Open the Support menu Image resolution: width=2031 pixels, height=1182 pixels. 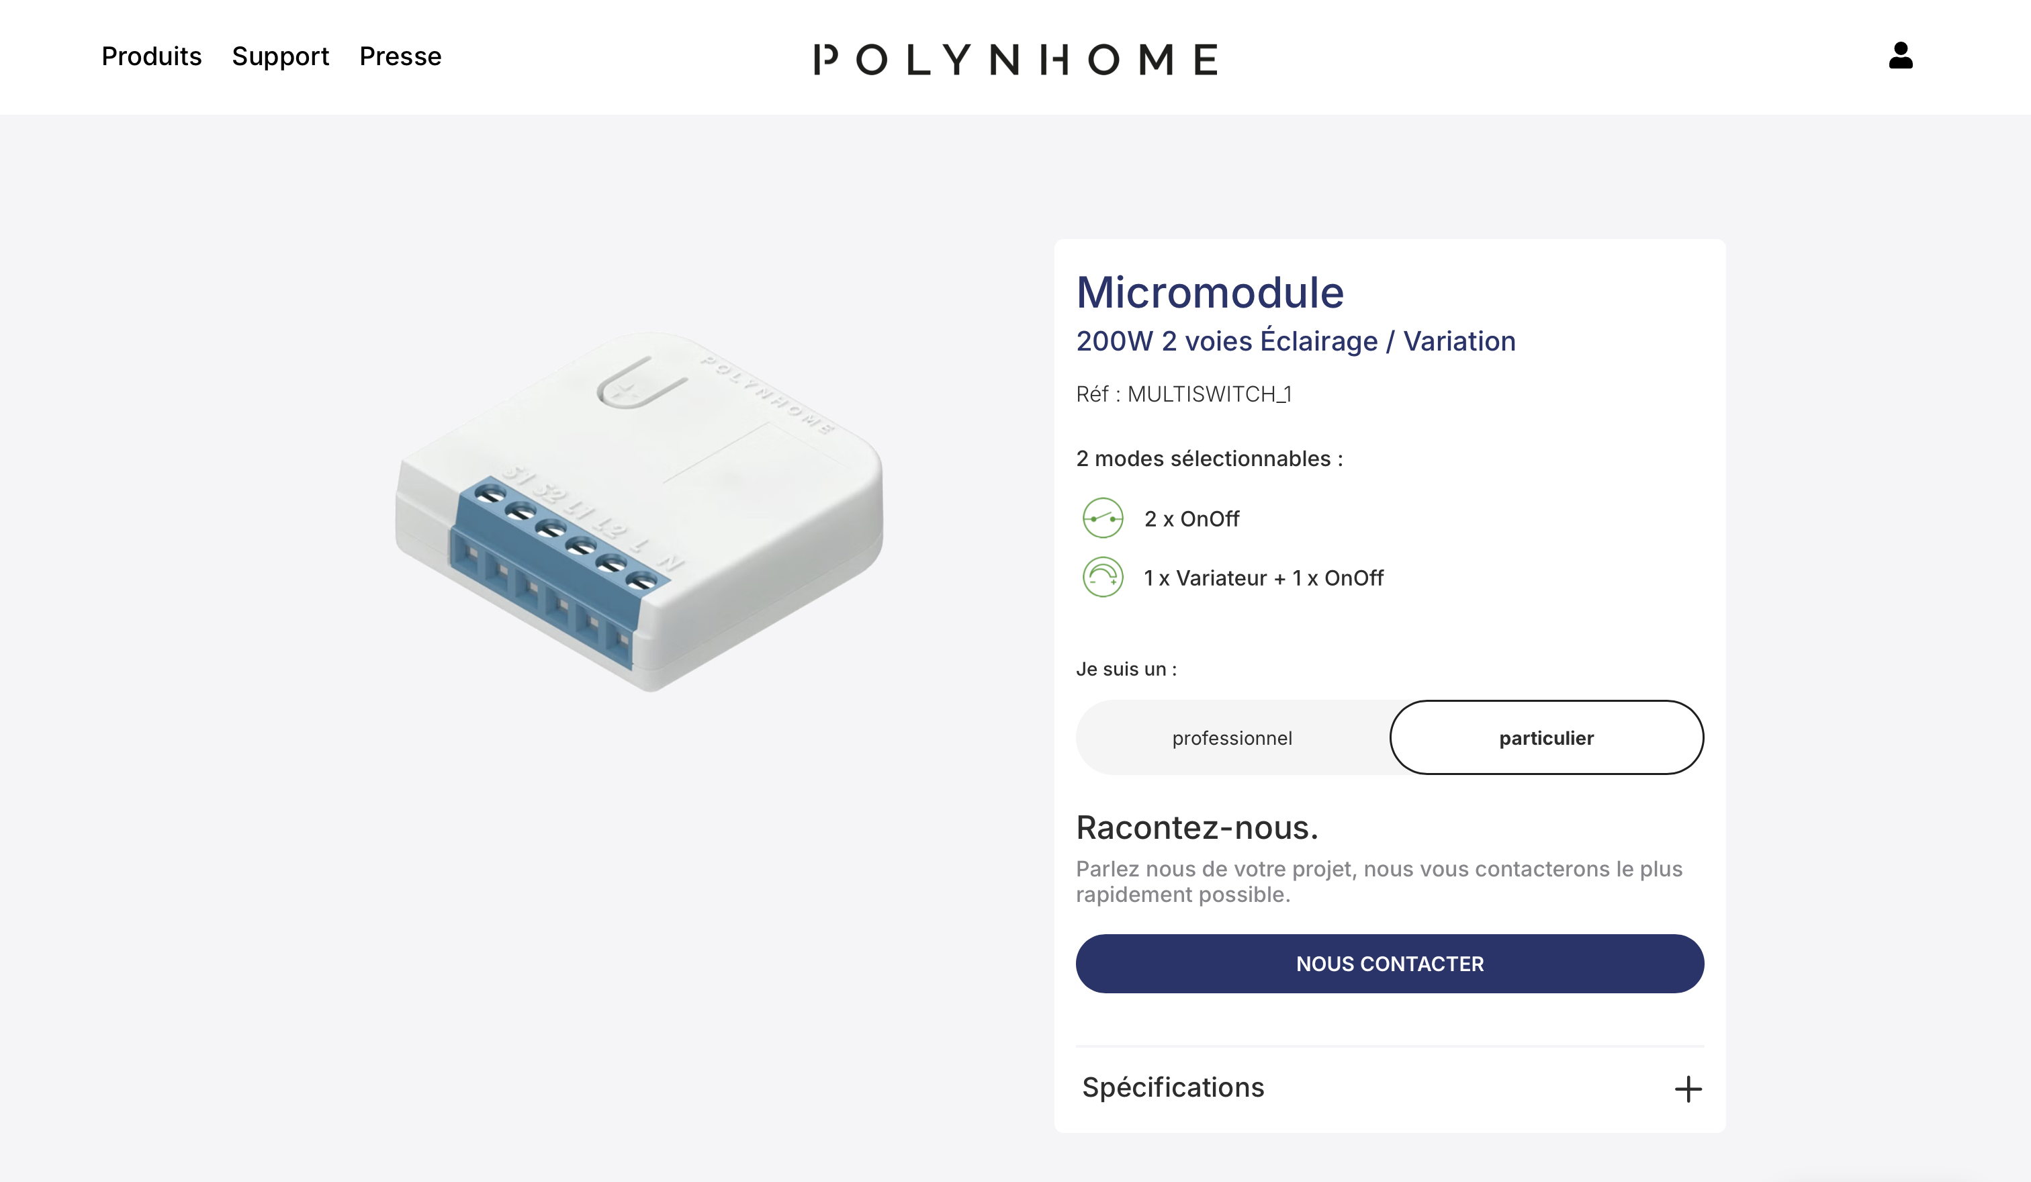point(281,56)
